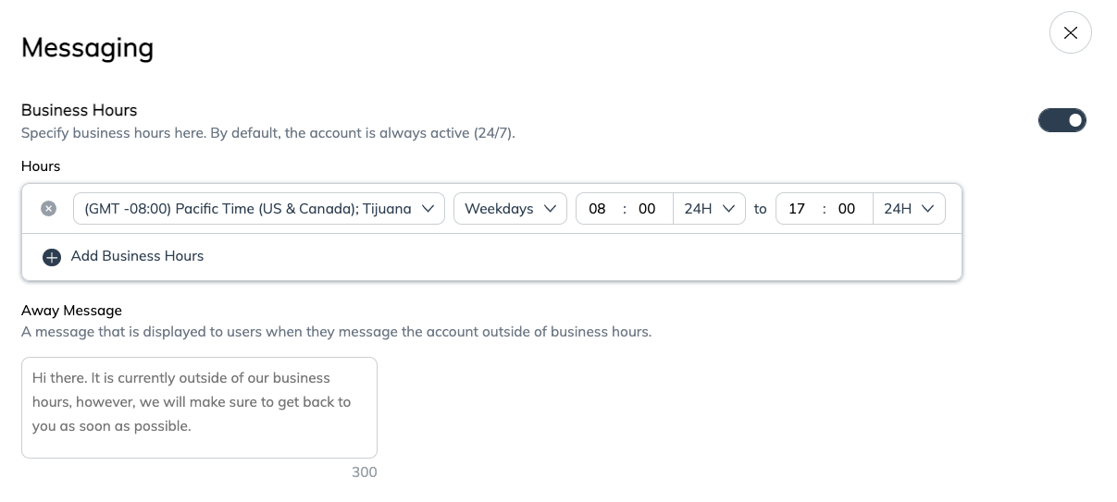Click the Business Hours section title
The image size is (1117, 502).
[x=79, y=110]
